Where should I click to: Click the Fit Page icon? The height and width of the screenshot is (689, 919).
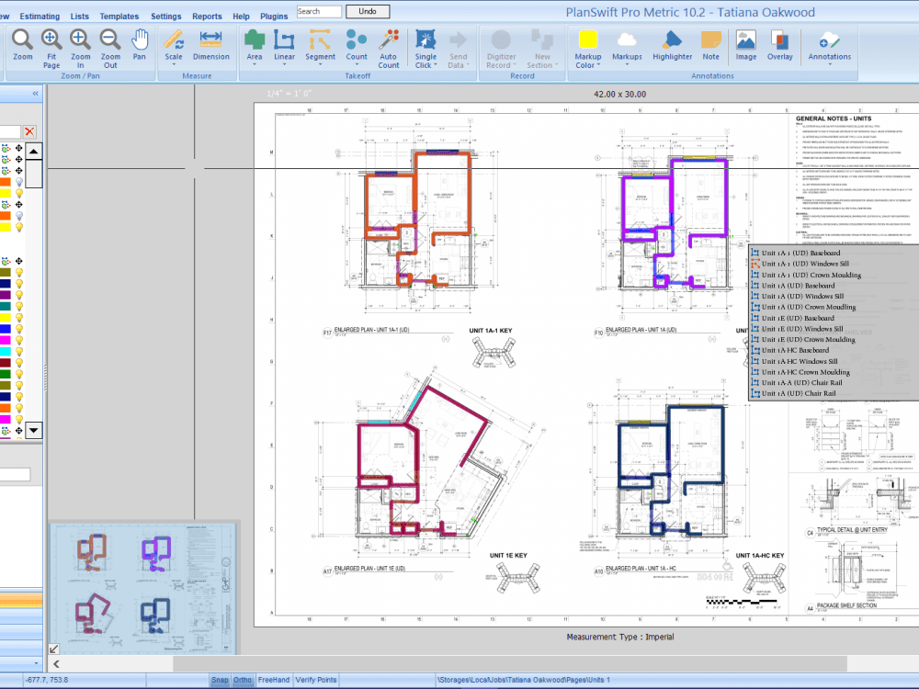(x=51, y=49)
